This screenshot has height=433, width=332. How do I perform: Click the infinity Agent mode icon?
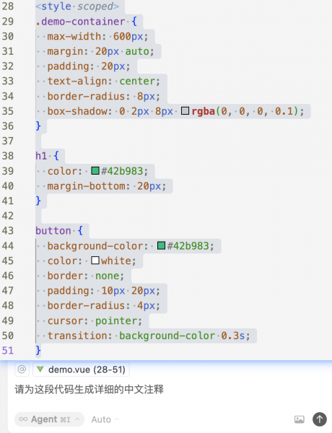[x=23, y=419]
